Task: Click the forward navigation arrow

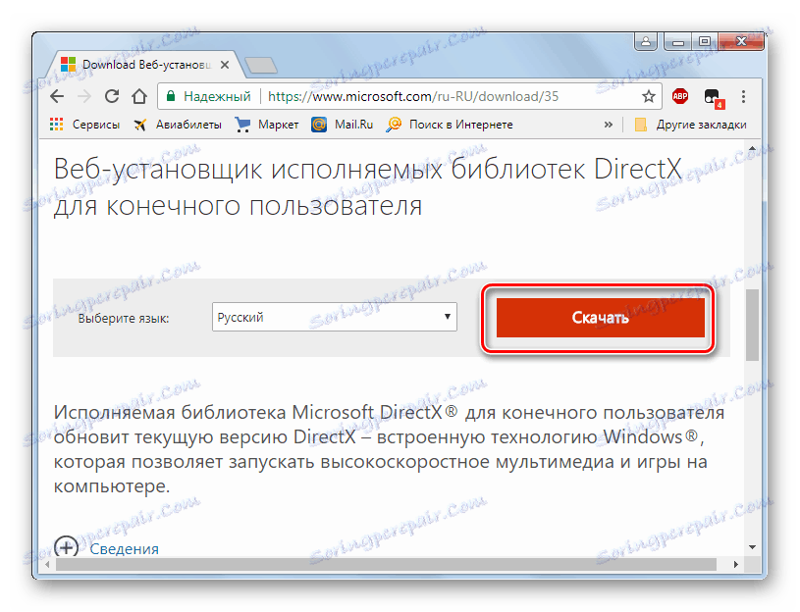Action: 84,96
